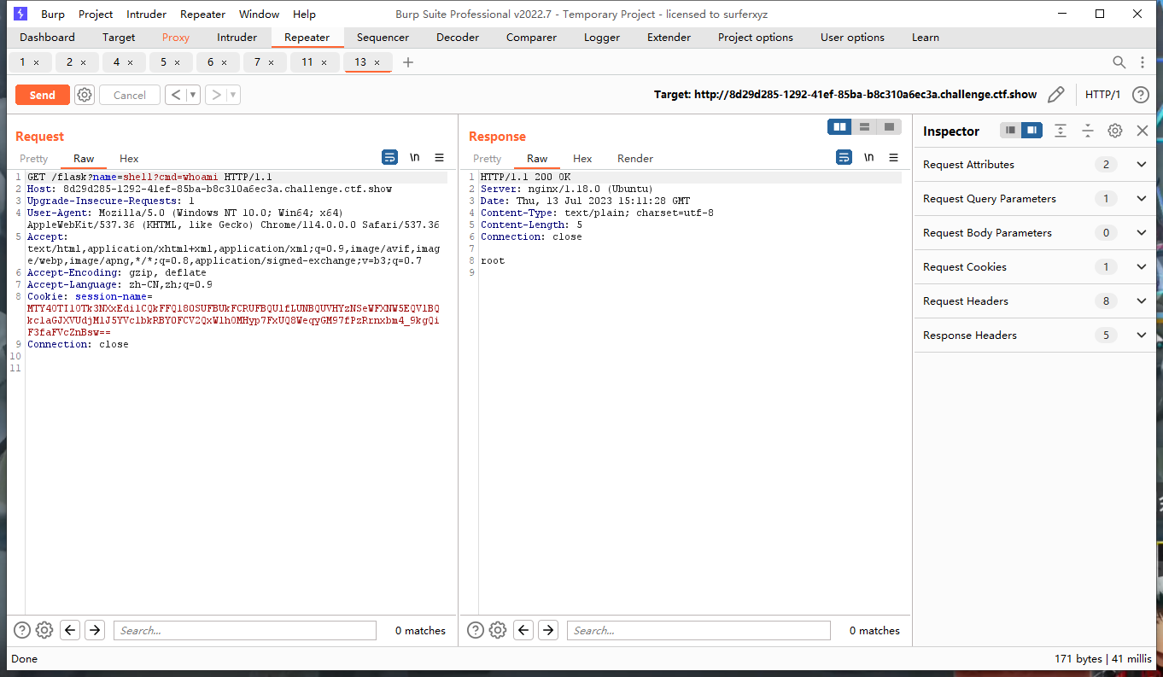Open the Intruder menu

point(147,14)
